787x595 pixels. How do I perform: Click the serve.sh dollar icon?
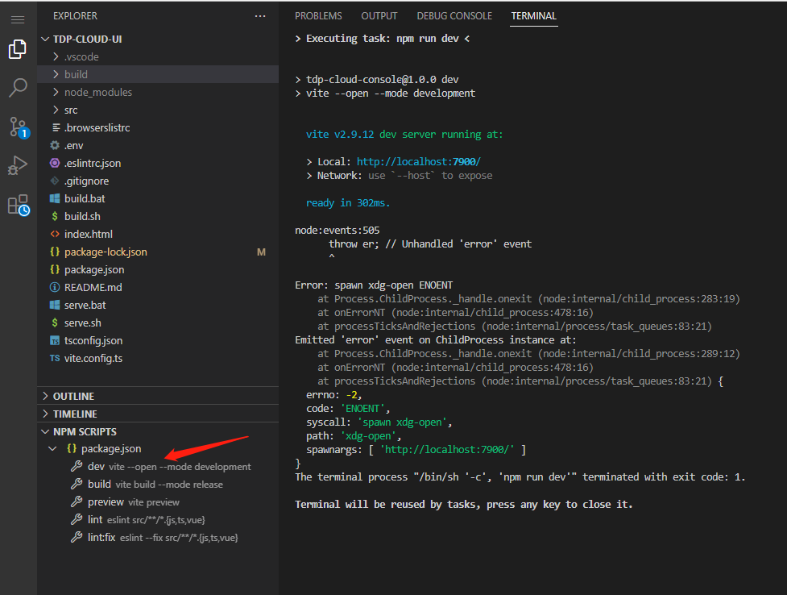tap(55, 322)
